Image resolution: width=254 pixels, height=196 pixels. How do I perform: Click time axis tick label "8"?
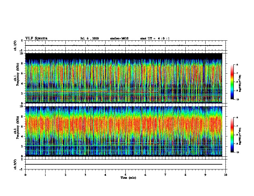point(185,175)
